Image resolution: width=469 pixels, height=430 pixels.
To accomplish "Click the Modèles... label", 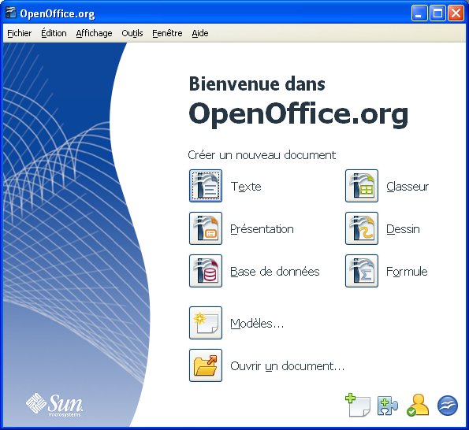I will coord(257,324).
